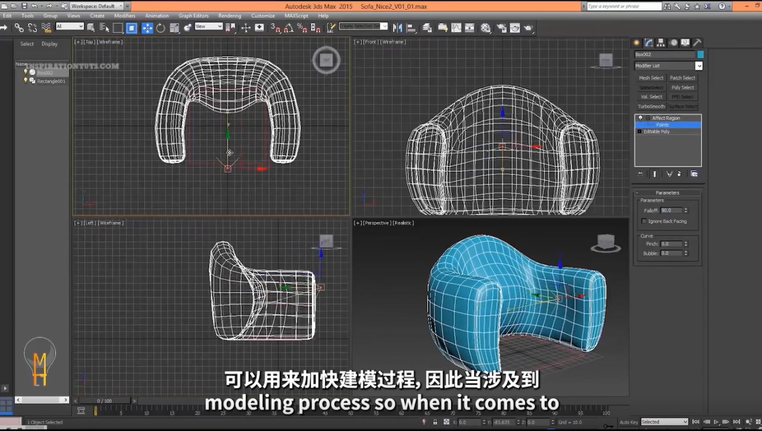The image size is (762, 431).
Task: Open Select by Name dialog
Action: (104, 28)
